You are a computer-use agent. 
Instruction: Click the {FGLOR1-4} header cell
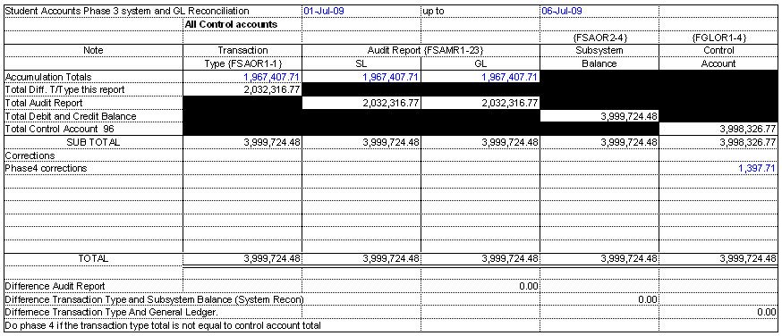point(718,38)
